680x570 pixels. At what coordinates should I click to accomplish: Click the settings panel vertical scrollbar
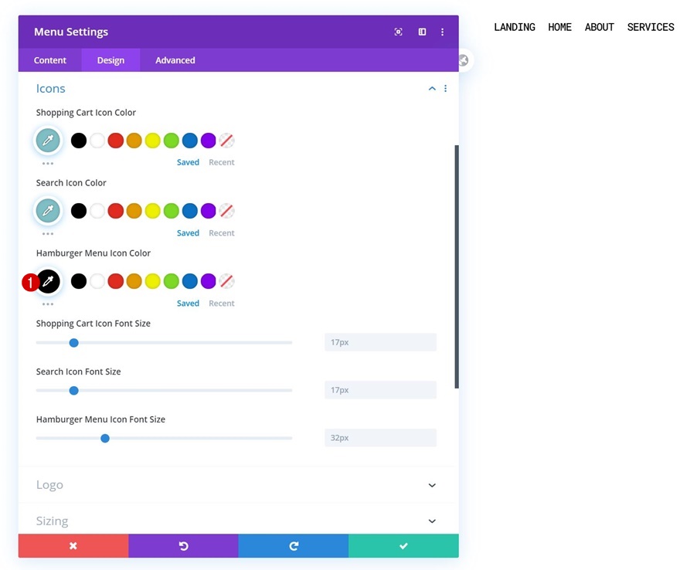(x=456, y=266)
